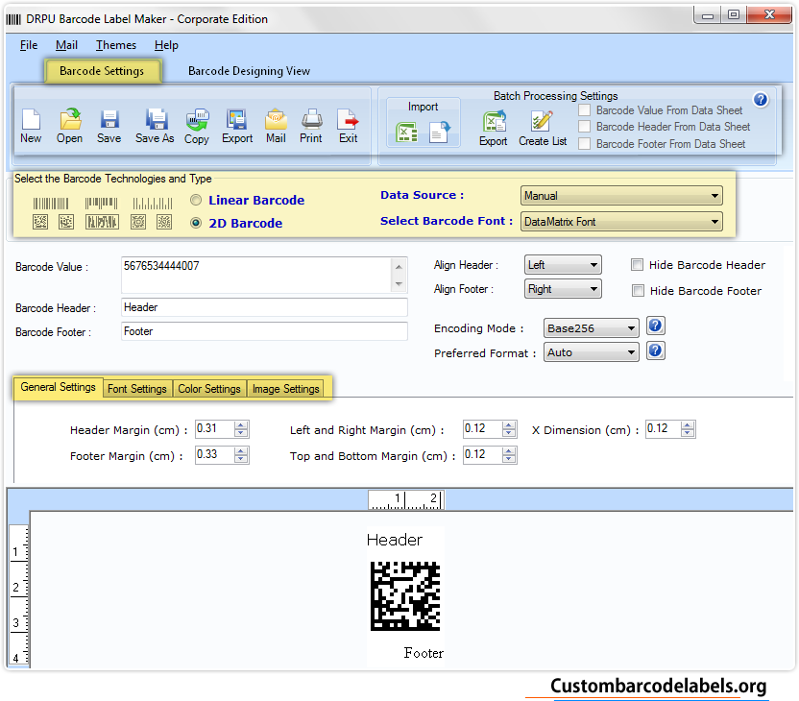Image resolution: width=799 pixels, height=701 pixels.
Task: Click the Footer text in preview
Action: [x=424, y=653]
